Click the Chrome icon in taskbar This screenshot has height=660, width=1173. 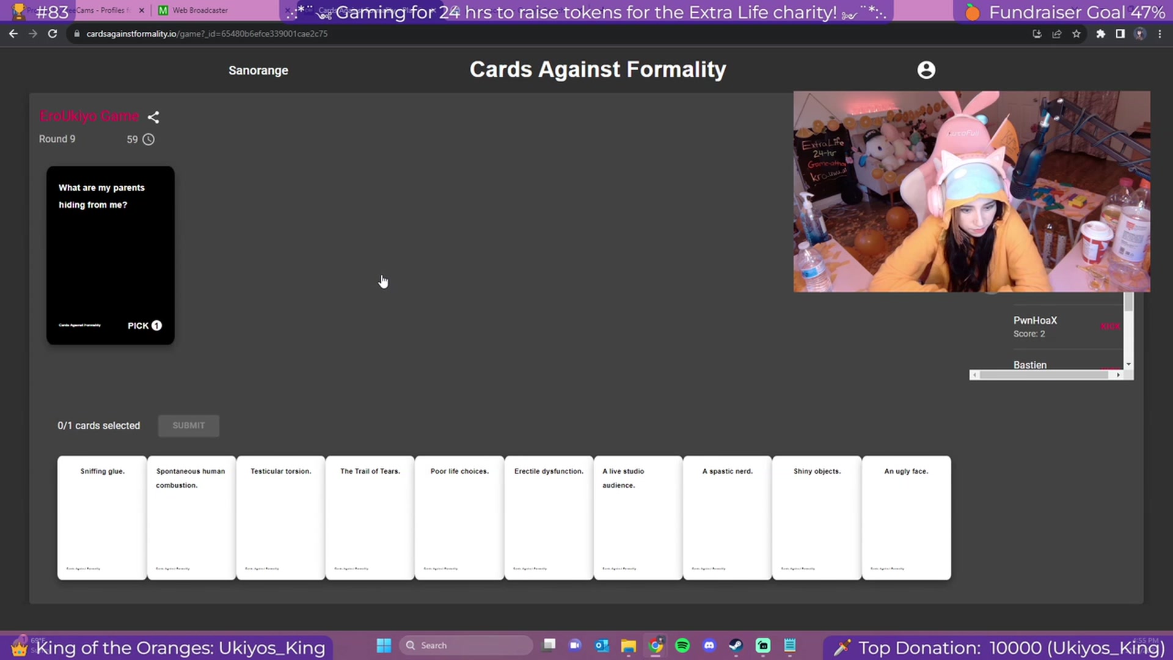tap(656, 645)
